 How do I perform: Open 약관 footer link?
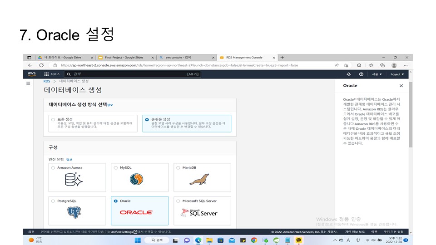[374, 232]
